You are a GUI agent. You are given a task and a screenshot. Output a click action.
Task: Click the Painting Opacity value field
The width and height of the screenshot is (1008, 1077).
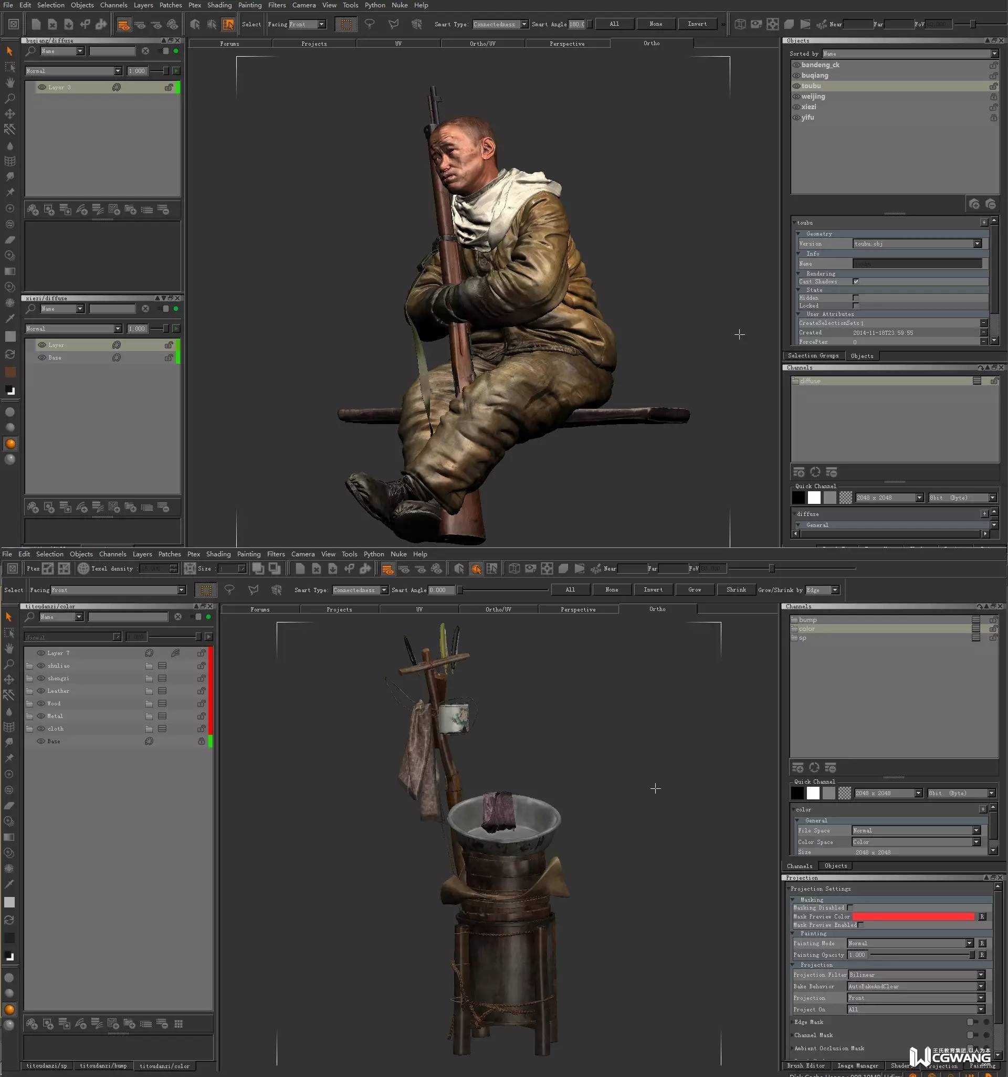857,955
